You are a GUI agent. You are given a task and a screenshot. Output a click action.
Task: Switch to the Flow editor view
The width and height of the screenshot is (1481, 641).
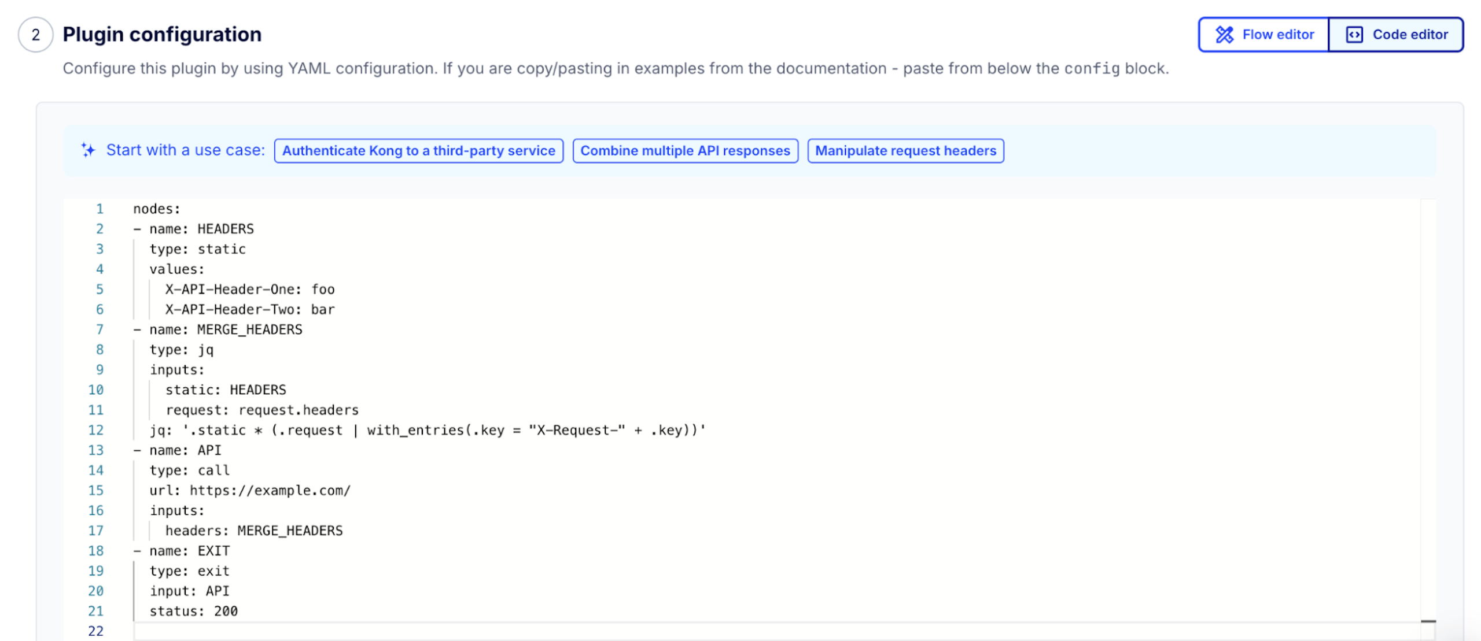pos(1264,35)
